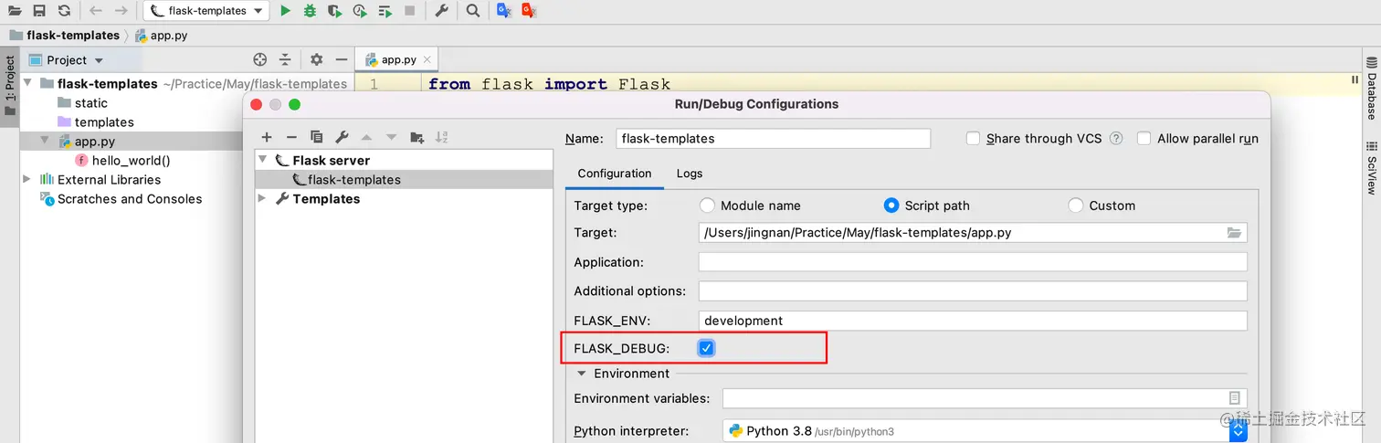Sort configurations alphabetically icon
This screenshot has width=1381, height=443.
(441, 137)
